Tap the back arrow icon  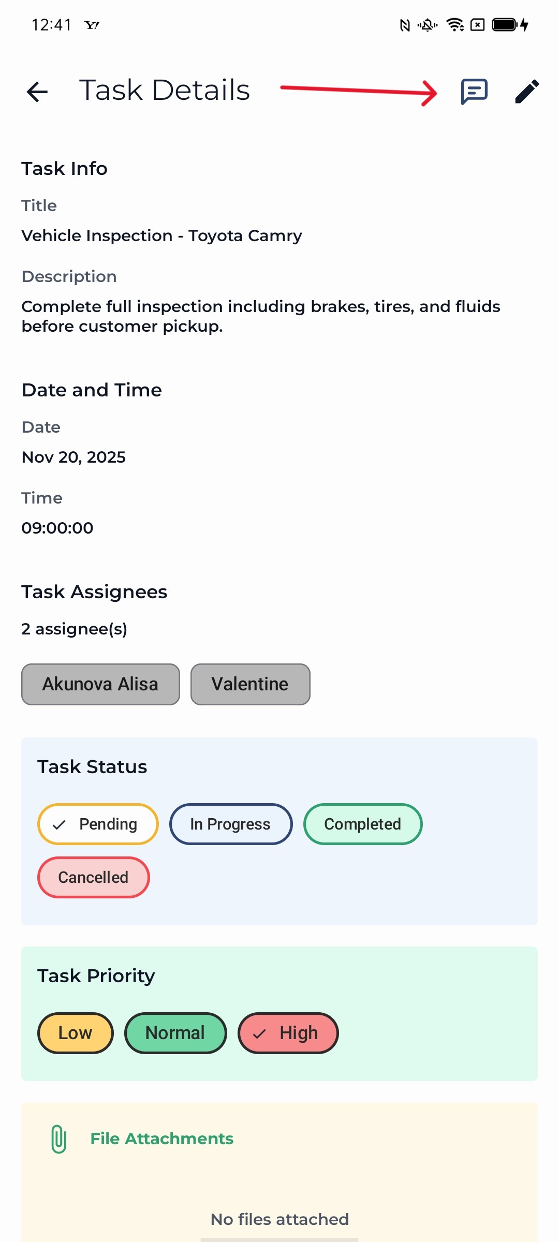tap(37, 92)
